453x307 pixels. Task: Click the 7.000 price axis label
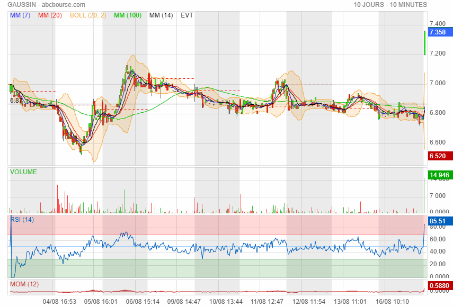(438, 83)
